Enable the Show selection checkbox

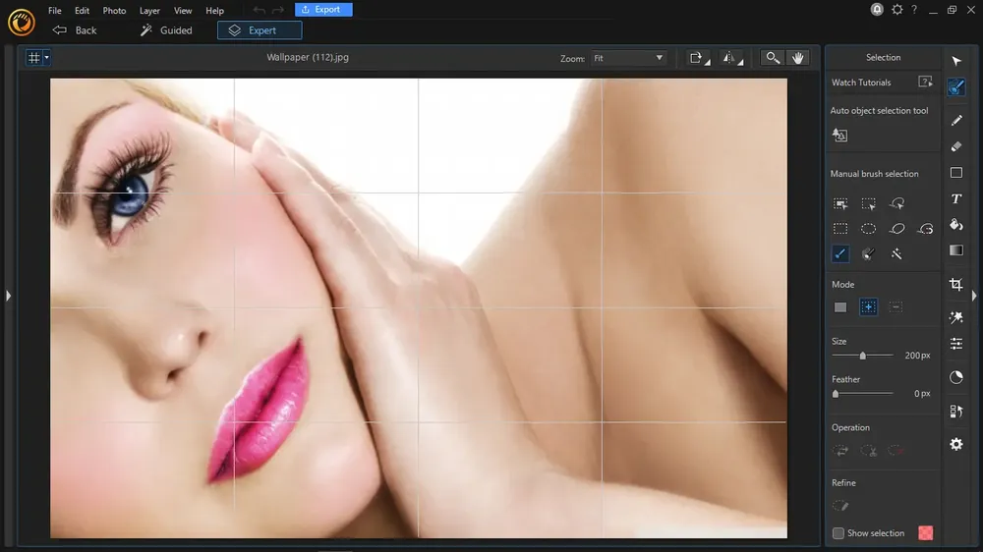[838, 533]
